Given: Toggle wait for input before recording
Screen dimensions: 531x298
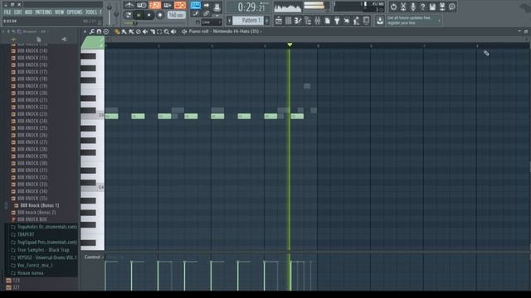Looking at the screenshot, I should point(141,5).
